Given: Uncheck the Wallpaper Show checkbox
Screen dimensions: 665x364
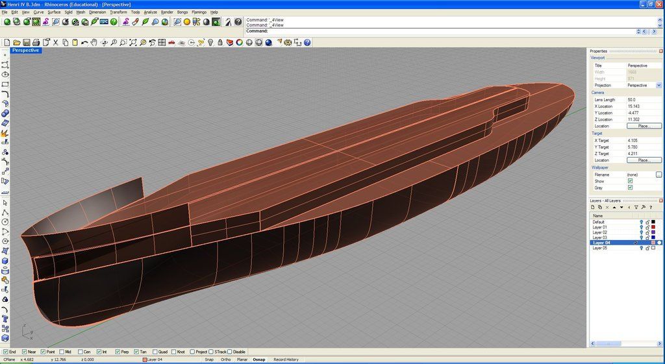Looking at the screenshot, I should [630, 181].
